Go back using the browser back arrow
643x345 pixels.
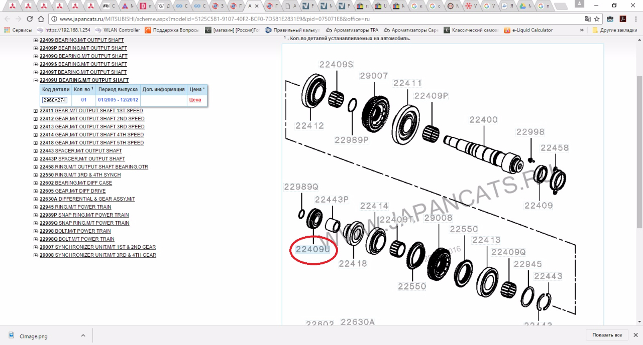7,19
